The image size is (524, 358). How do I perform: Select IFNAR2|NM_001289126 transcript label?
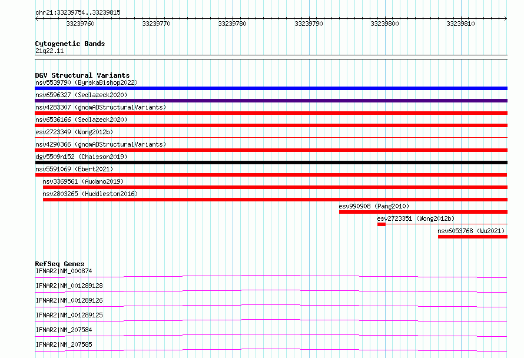(x=69, y=300)
